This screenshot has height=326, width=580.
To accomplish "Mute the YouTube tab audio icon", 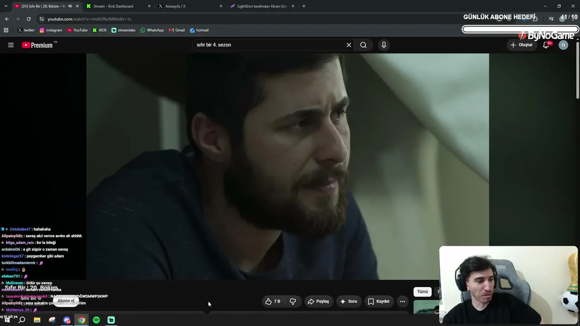I will (x=70, y=6).
